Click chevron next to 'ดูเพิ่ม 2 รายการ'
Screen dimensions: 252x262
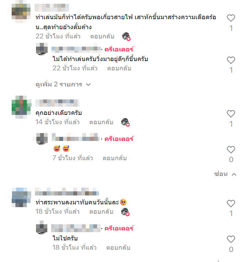88,85
